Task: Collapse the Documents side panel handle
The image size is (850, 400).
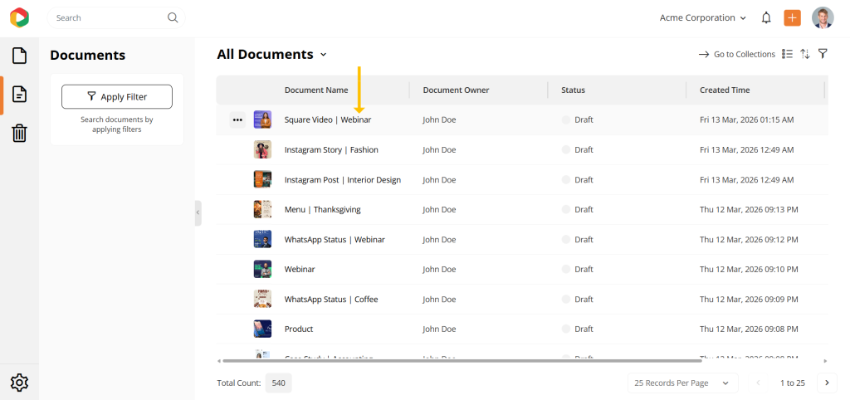Action: (198, 213)
